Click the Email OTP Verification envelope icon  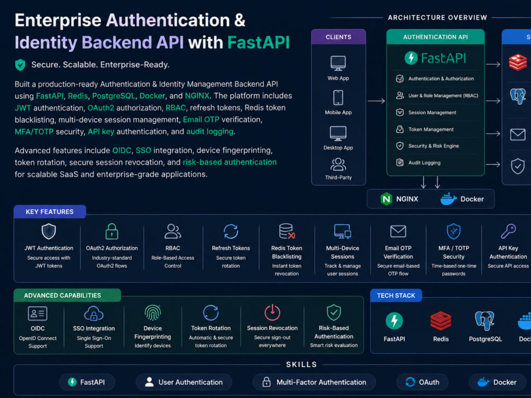pyautogui.click(x=398, y=231)
